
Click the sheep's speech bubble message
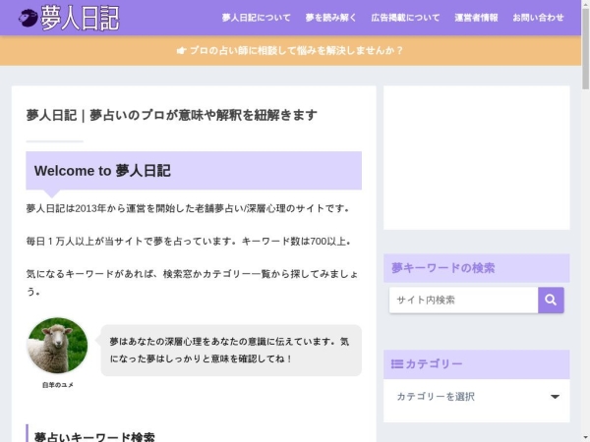229,351
